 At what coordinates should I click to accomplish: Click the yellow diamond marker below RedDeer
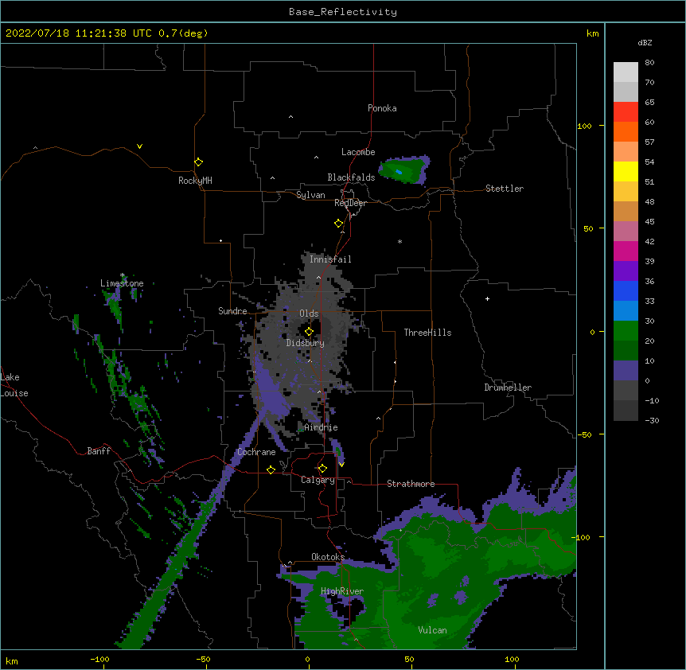point(339,224)
